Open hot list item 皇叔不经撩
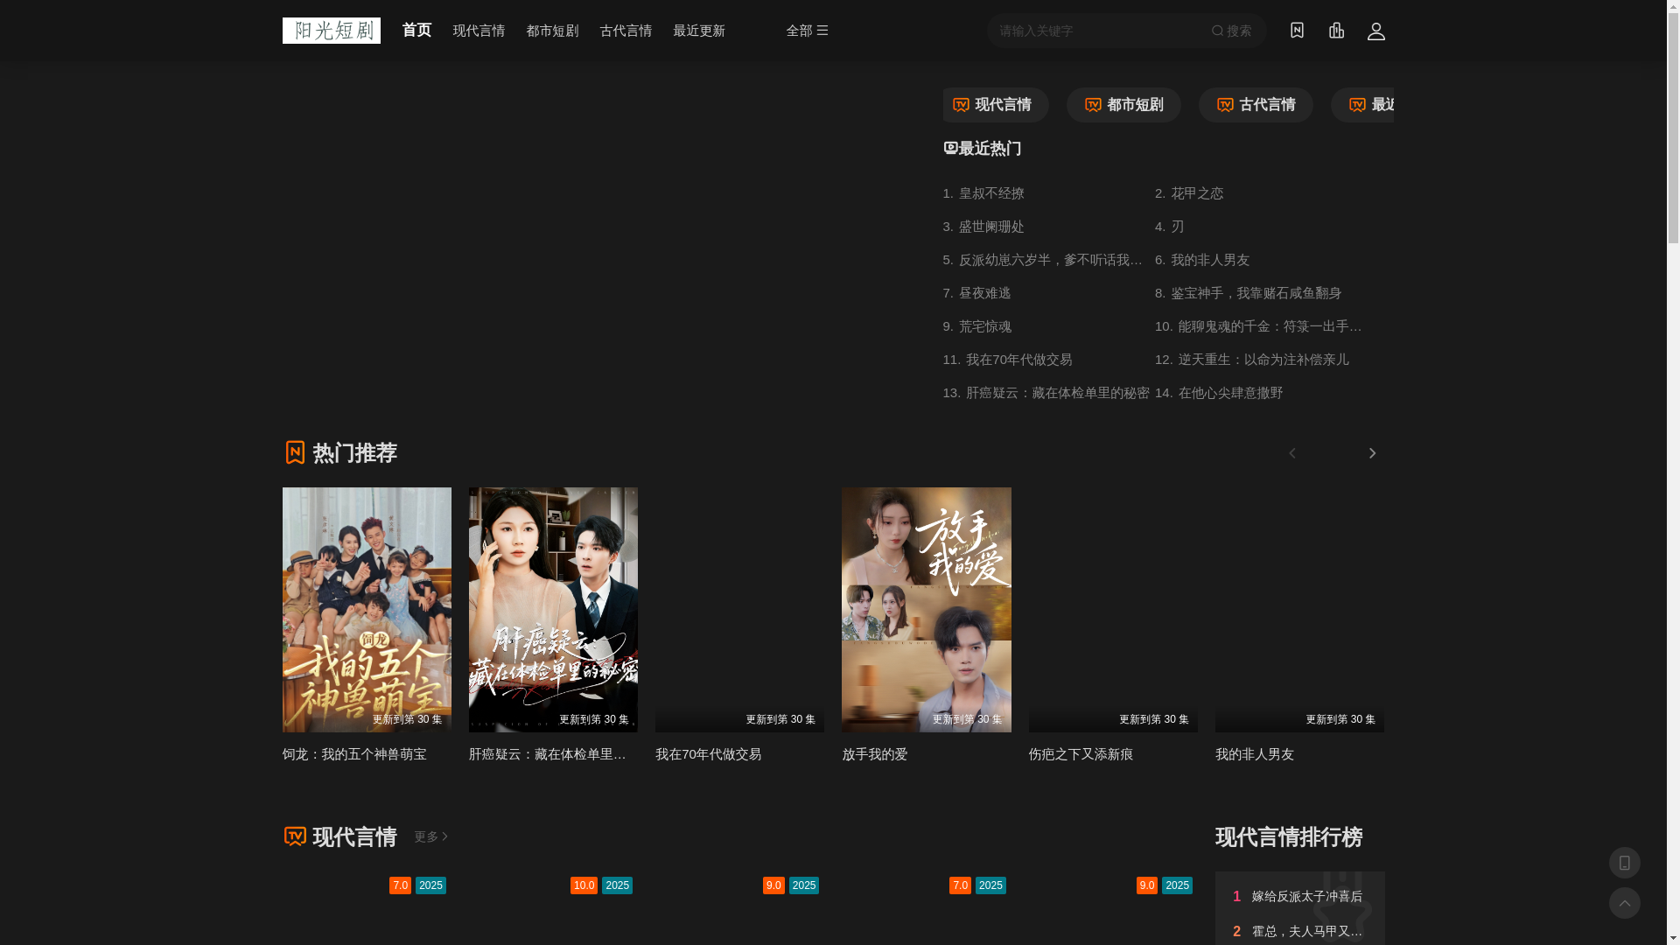 pyautogui.click(x=983, y=193)
